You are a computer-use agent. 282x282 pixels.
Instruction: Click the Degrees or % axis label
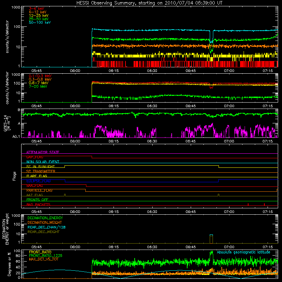point(9,264)
